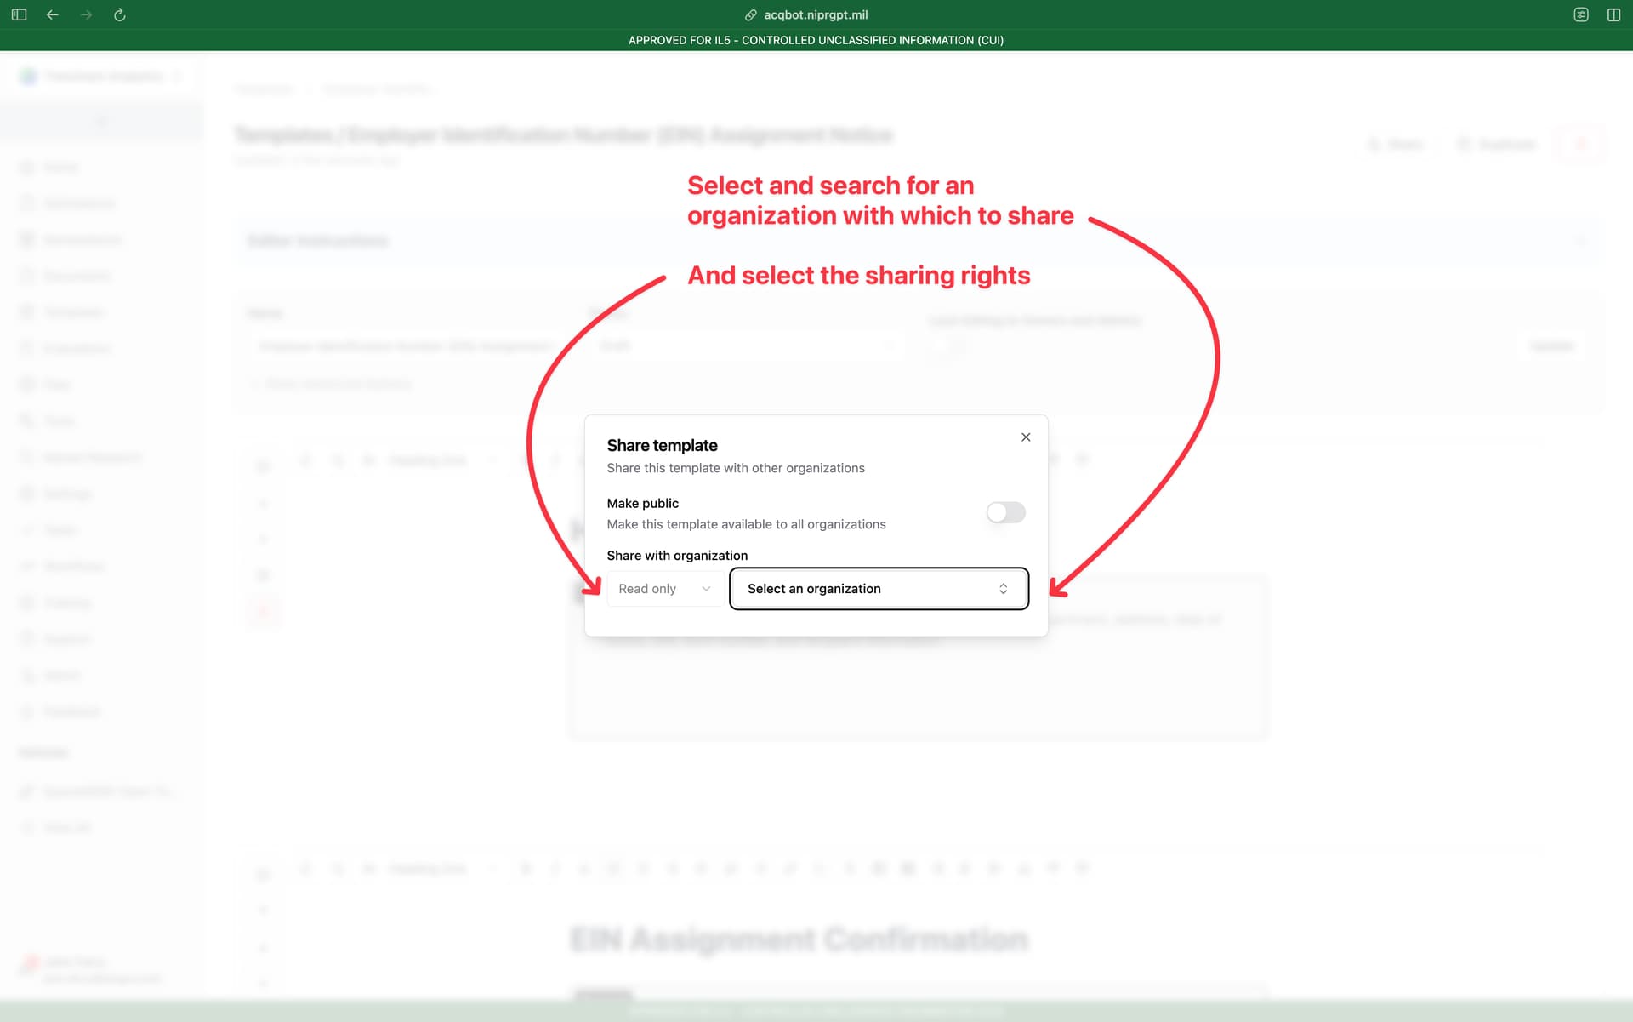This screenshot has height=1022, width=1633.
Task: Click the Share template dialog title
Action: (662, 445)
